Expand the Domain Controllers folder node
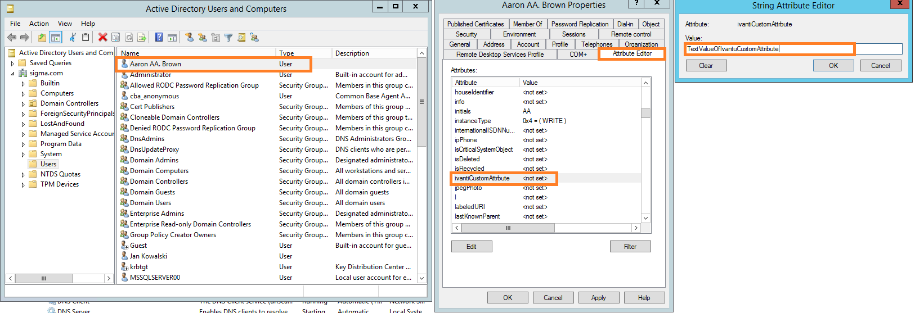Screen dimensions: 915x313 click(x=23, y=104)
